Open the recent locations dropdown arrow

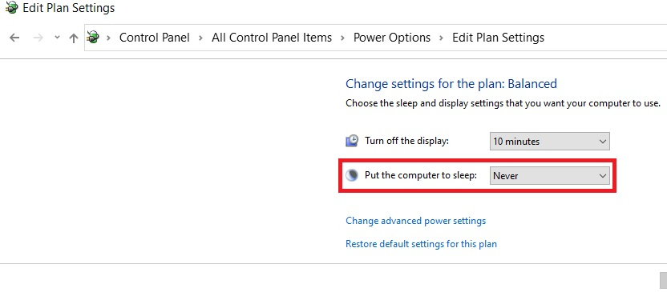click(58, 38)
